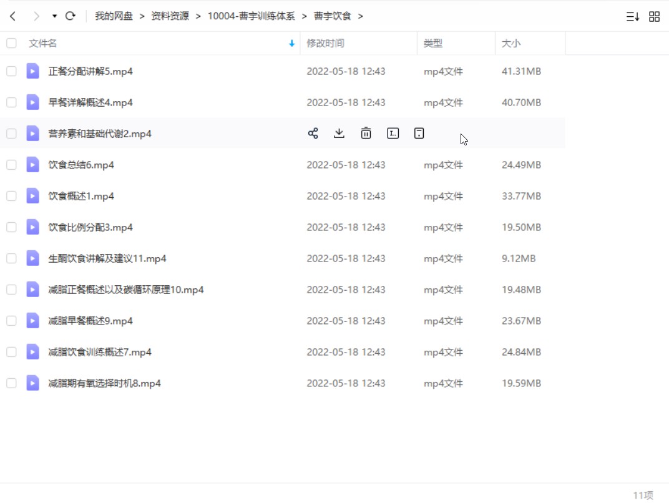Navigate to 10004-曹宇训练体系 in breadcrumb
The image size is (669, 503).
251,16
